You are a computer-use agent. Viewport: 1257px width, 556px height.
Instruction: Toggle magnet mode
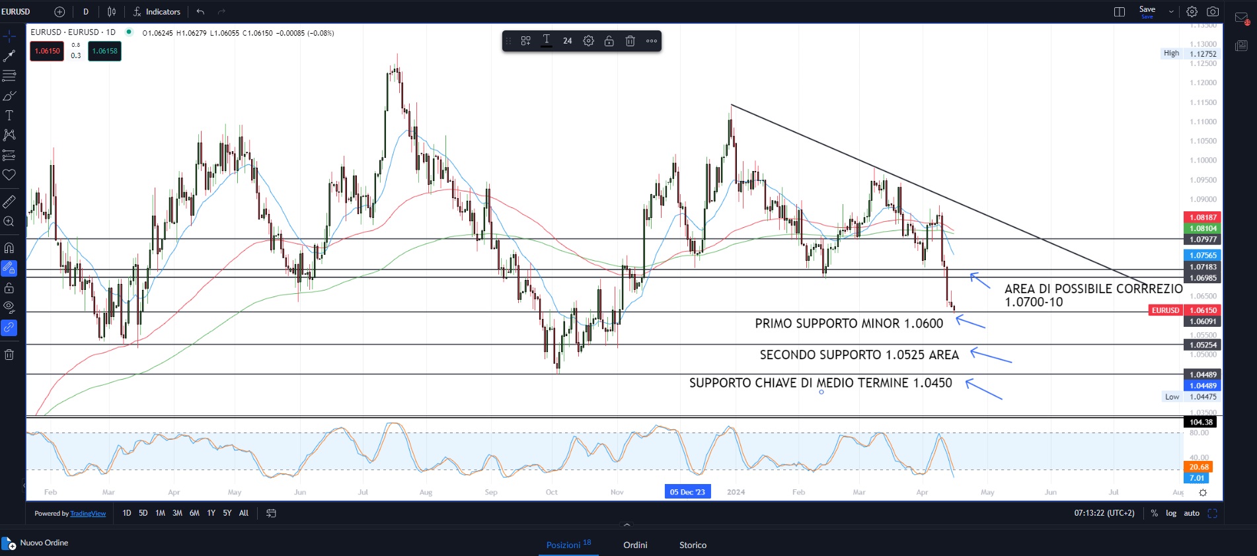(x=9, y=248)
